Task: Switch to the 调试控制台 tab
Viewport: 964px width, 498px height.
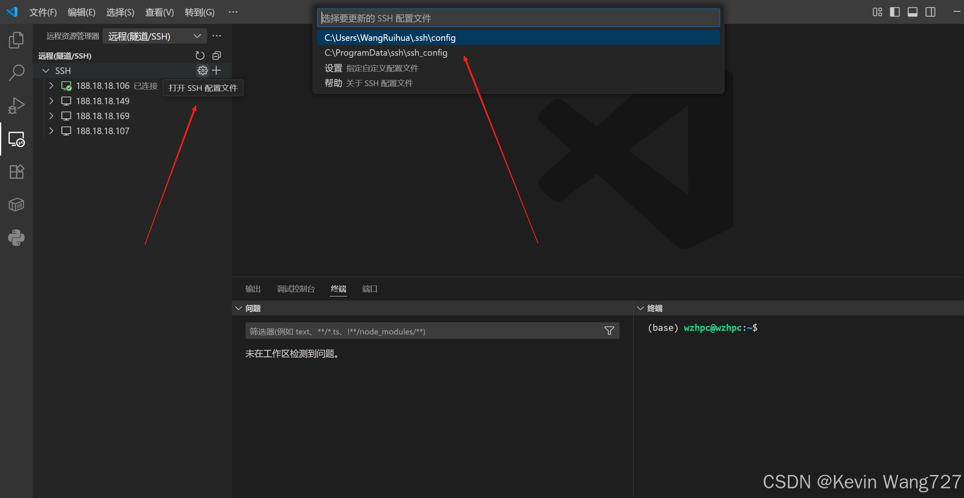Action: pos(296,289)
